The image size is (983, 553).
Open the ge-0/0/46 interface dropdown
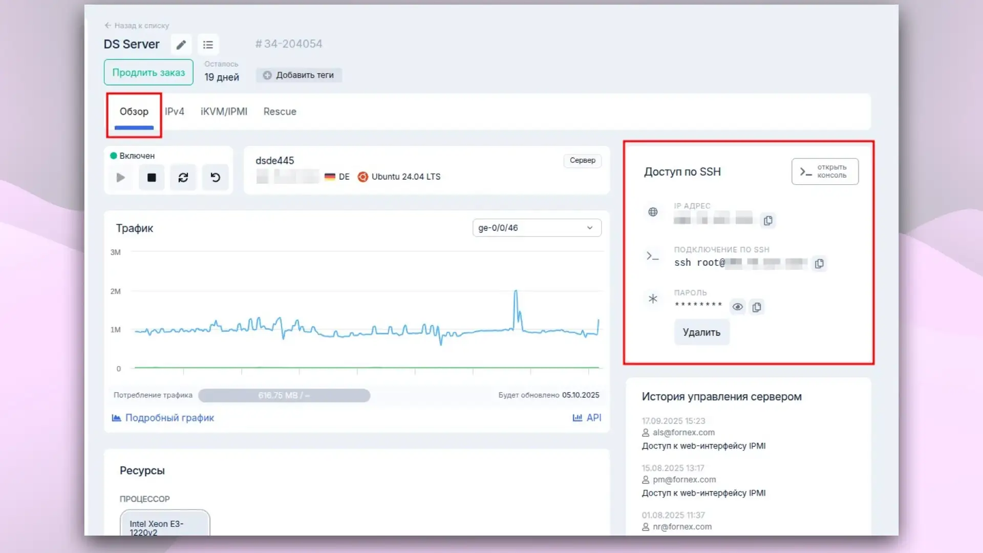pos(536,227)
